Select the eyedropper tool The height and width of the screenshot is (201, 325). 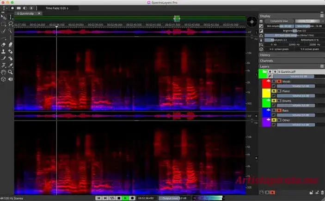click(x=10, y=65)
